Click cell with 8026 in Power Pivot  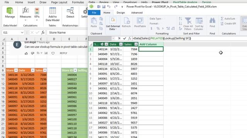(131, 64)
